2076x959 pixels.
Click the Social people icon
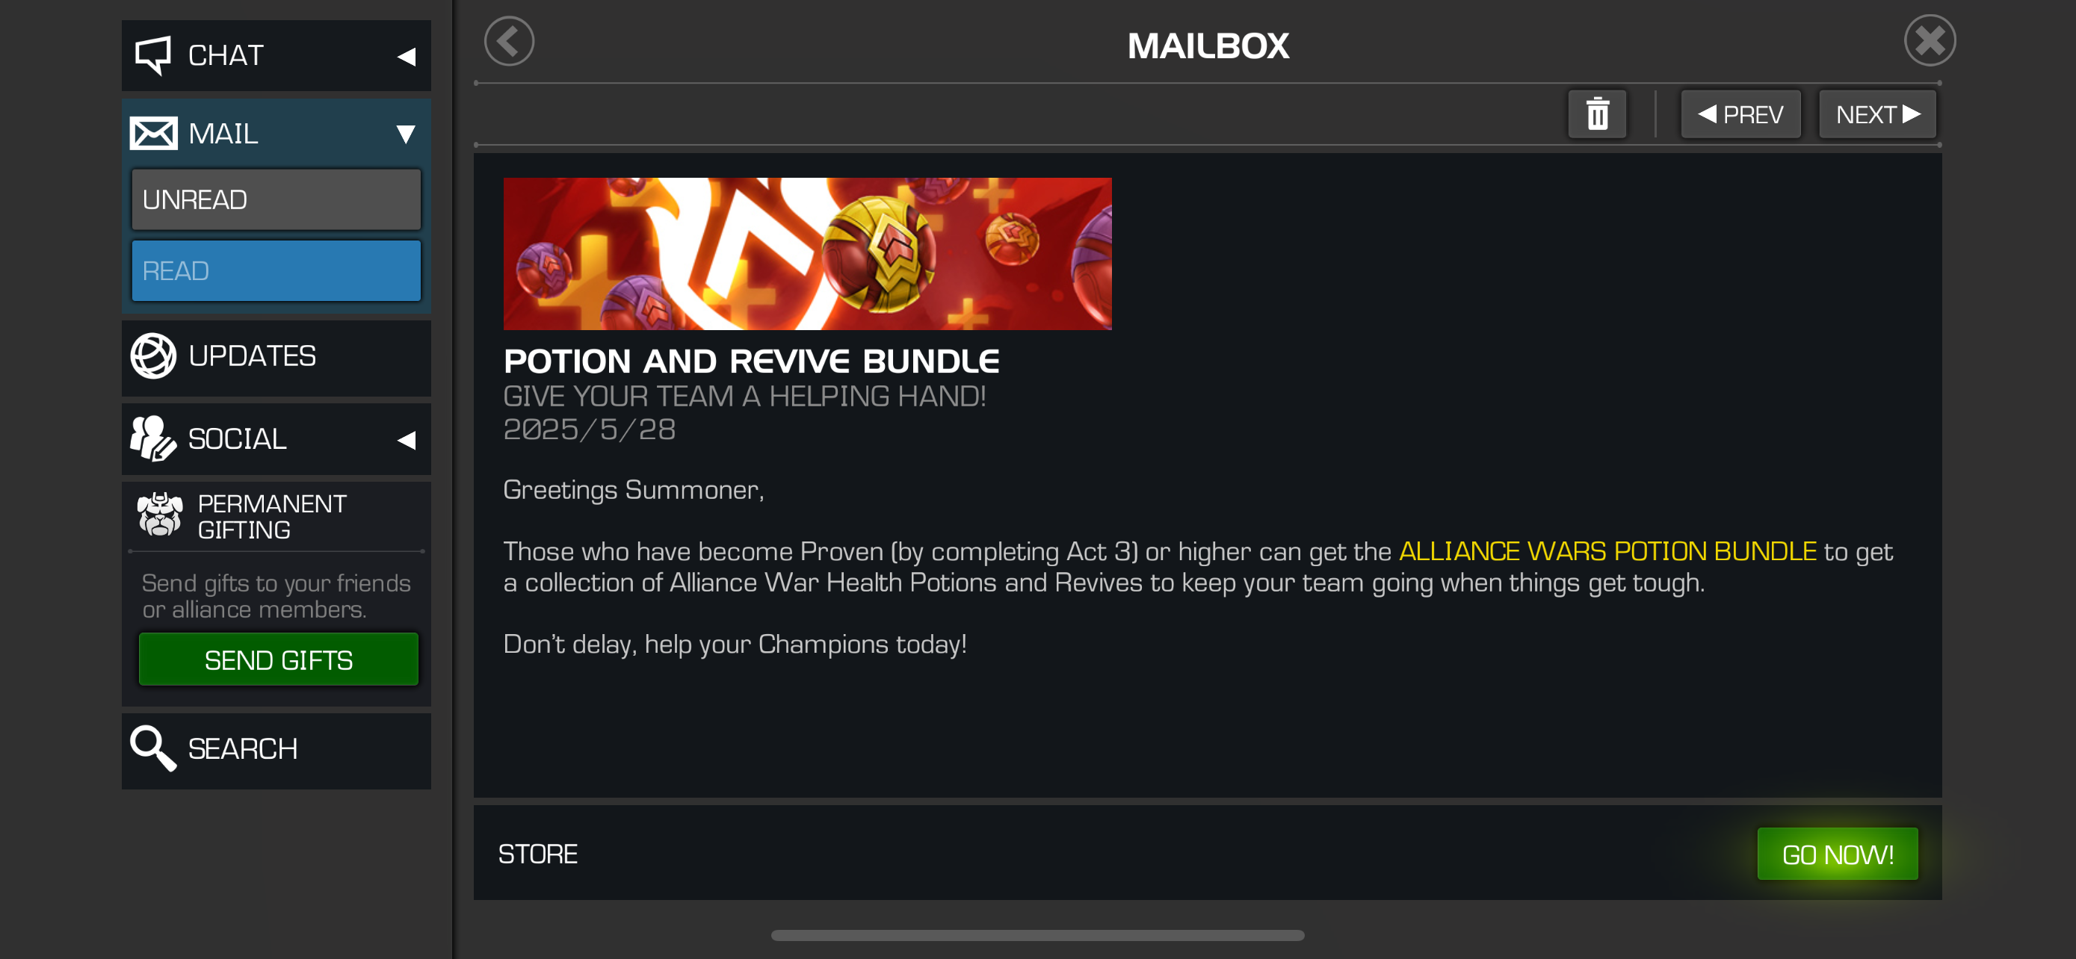pos(153,439)
